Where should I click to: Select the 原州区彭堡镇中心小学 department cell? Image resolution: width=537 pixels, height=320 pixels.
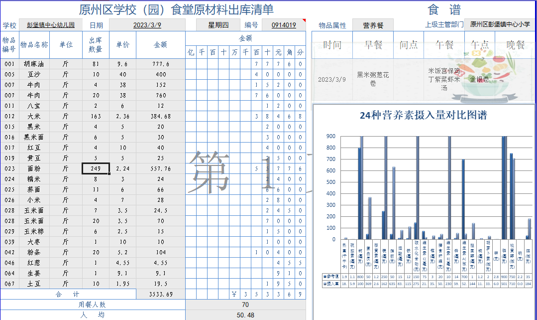click(500, 25)
